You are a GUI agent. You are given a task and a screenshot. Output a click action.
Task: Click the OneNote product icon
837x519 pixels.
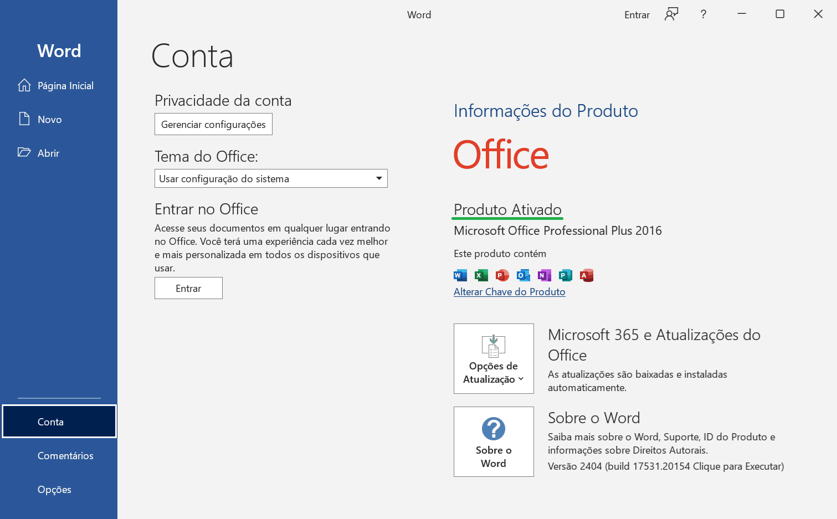coord(544,275)
